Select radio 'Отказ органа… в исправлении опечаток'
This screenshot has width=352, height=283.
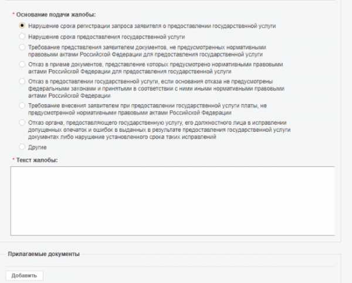[x=22, y=122]
